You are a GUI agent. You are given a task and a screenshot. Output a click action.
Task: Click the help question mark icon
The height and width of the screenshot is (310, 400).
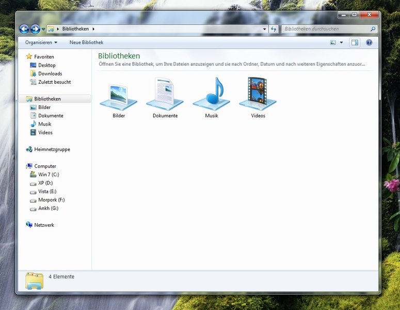369,42
